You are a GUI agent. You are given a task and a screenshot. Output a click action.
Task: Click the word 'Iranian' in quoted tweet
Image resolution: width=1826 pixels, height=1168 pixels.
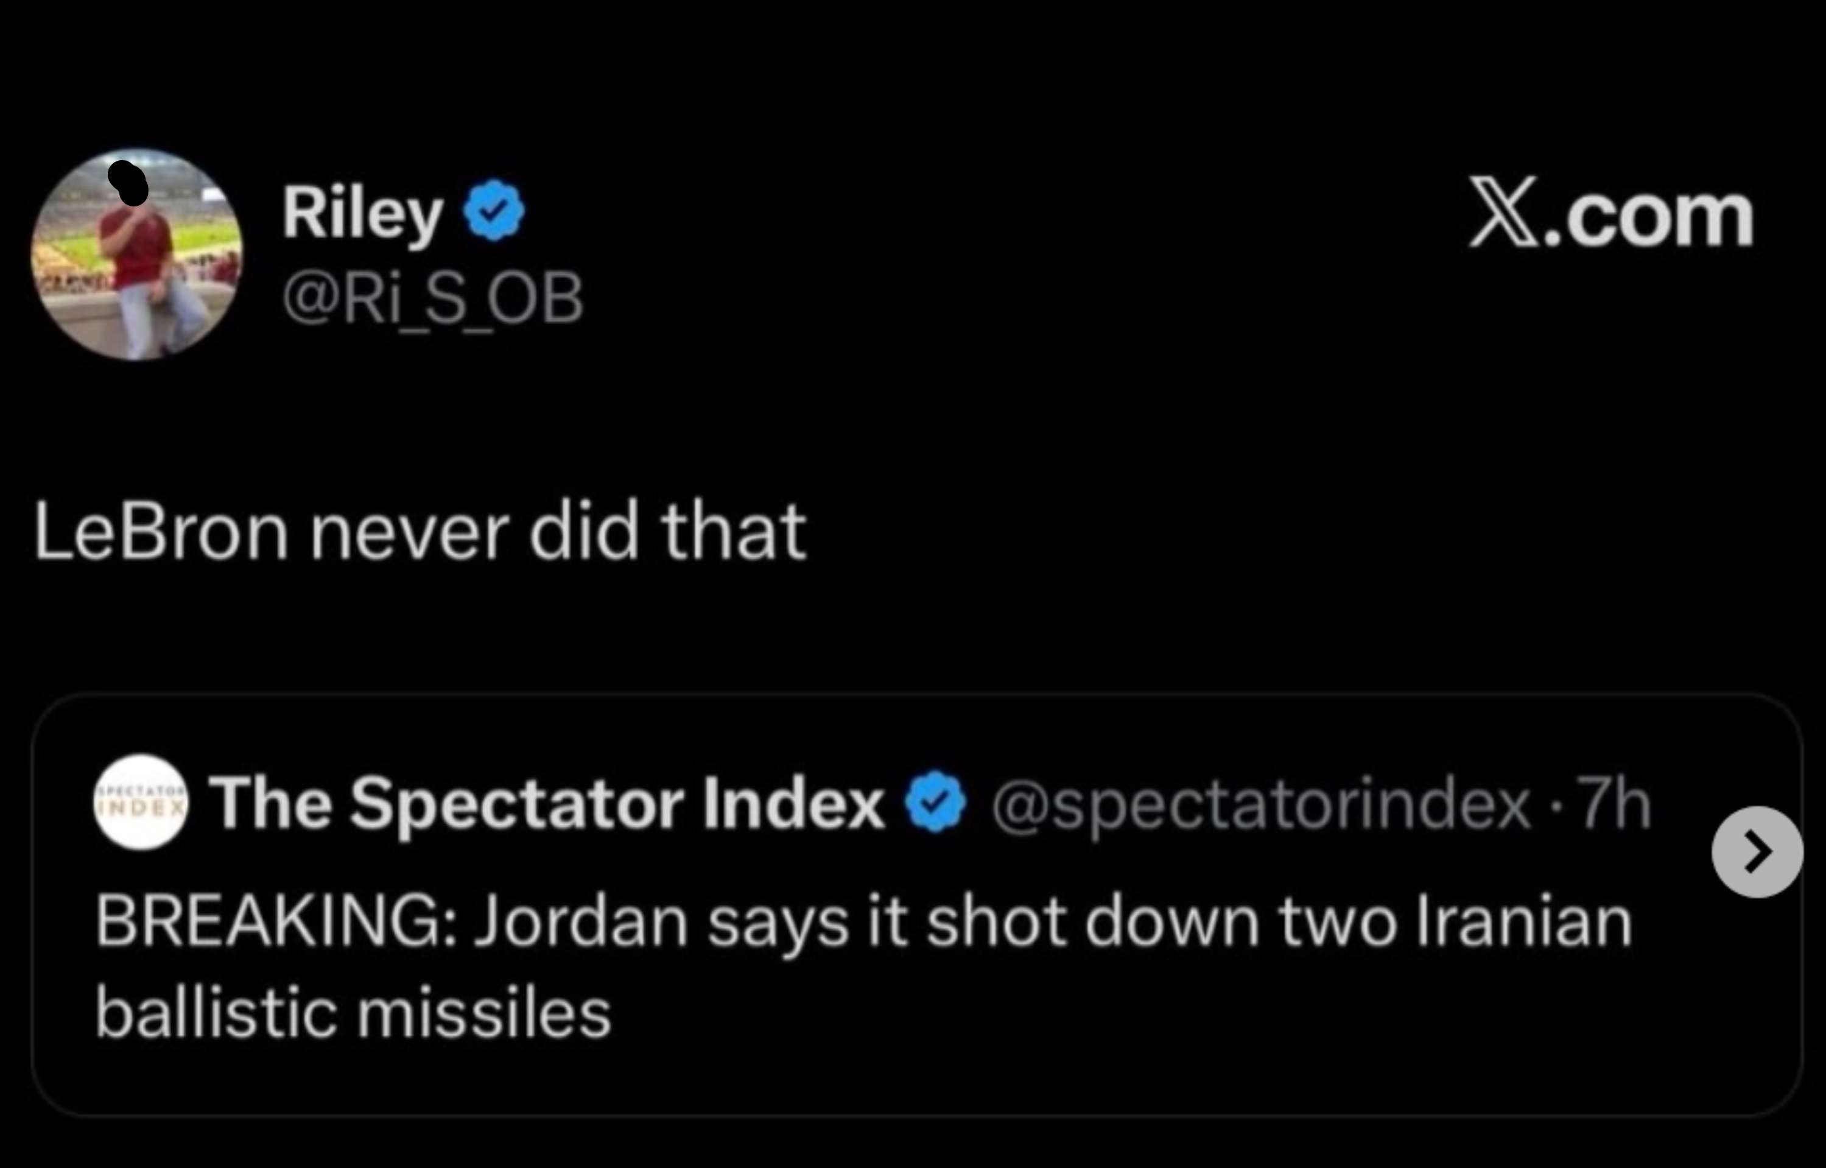tap(1523, 922)
